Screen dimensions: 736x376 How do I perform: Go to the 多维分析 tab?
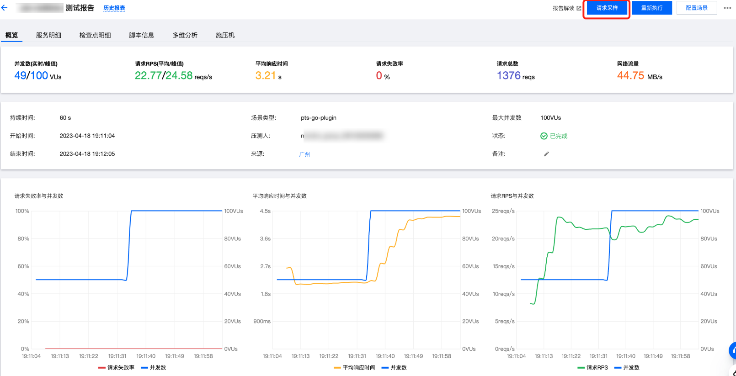click(185, 35)
